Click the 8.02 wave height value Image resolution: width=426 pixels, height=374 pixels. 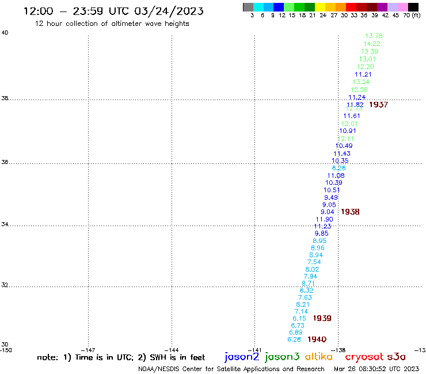click(x=312, y=269)
